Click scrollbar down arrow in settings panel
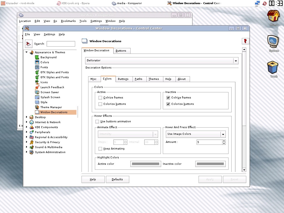 (x=244, y=170)
